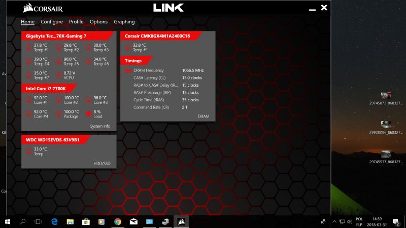Select the Intel Core i7 7700K header

[x=49, y=88]
